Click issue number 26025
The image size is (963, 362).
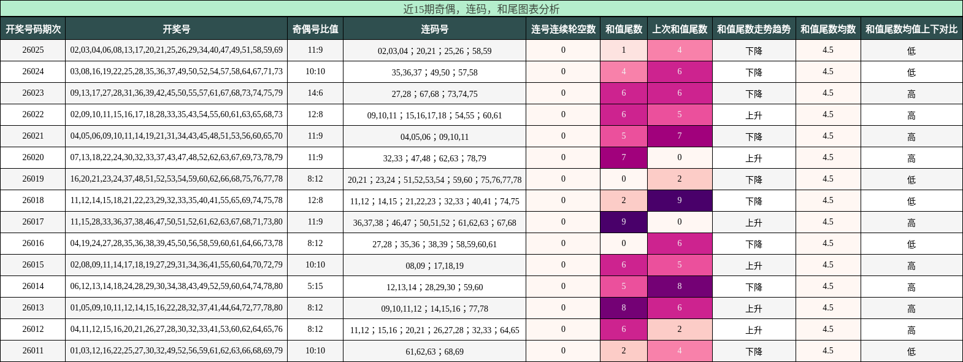[33, 50]
